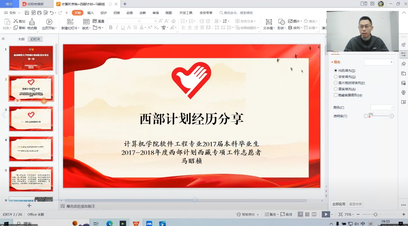The width and height of the screenshot is (408, 226).
Task: Click the save icon in quick access toolbar
Action: pos(27,13)
